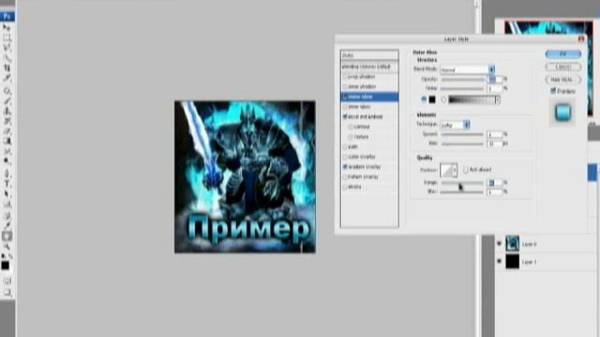Open the Blend Mode dropdown
Screen dimensions: 600x337
point(467,69)
